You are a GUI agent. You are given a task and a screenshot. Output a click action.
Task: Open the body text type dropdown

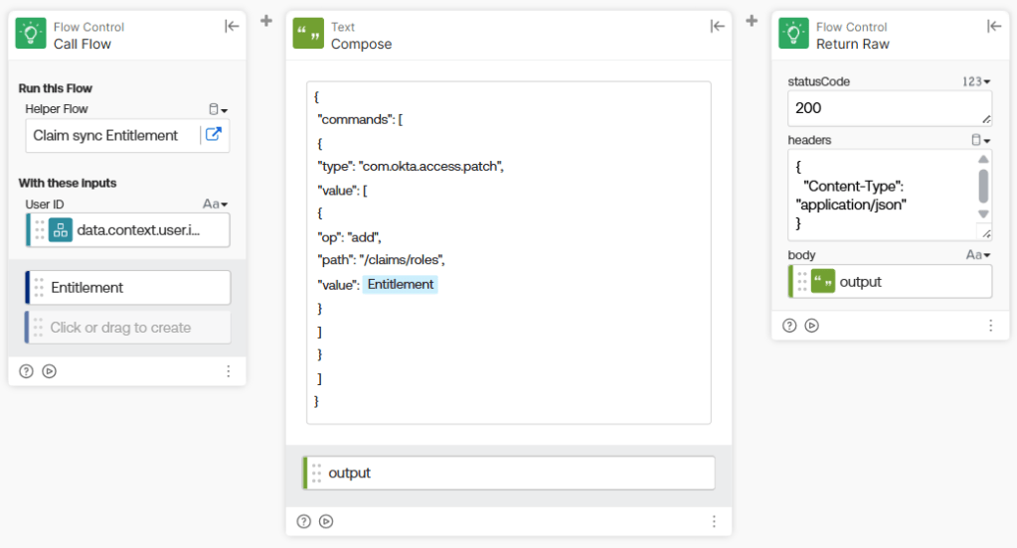[978, 255]
